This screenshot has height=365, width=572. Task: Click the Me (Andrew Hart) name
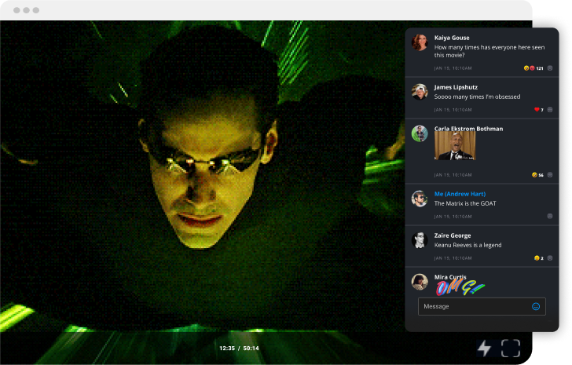[x=460, y=194]
